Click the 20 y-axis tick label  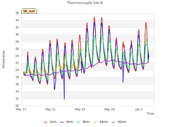point(17,70)
